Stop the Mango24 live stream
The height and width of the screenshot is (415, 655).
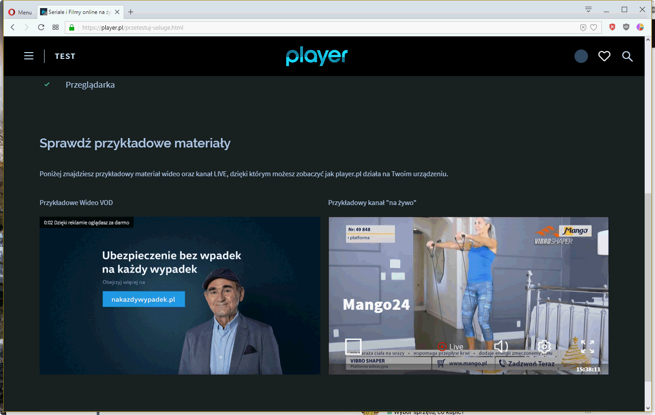coord(353,347)
